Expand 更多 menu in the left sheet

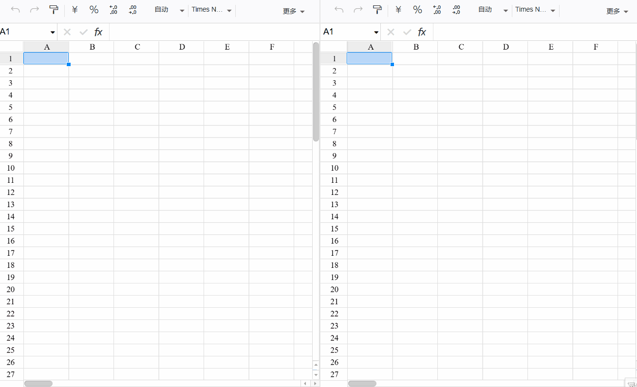(294, 11)
